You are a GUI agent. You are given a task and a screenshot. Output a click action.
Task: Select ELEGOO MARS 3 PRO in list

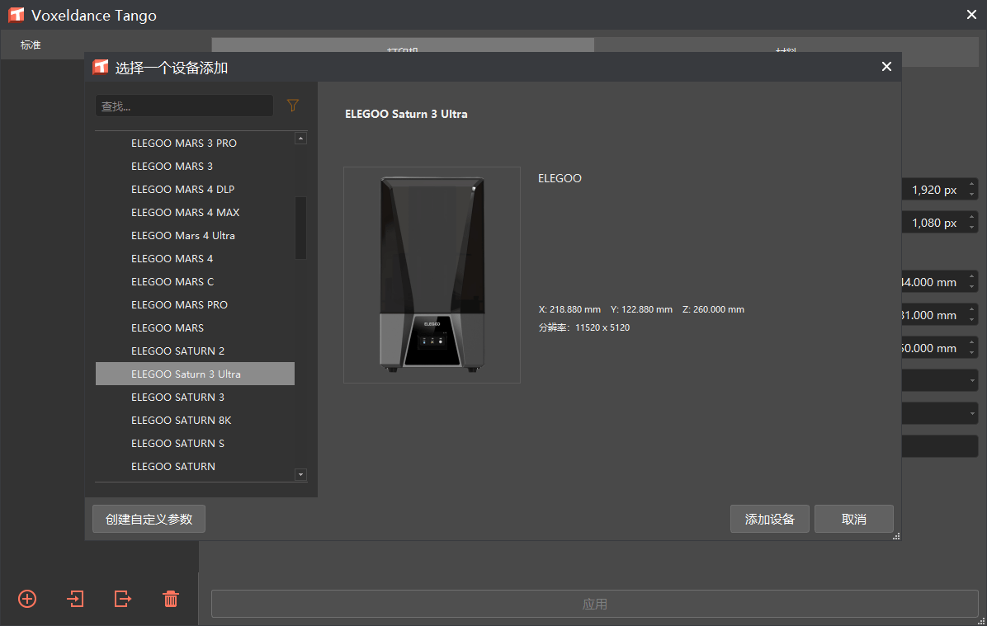point(195,144)
